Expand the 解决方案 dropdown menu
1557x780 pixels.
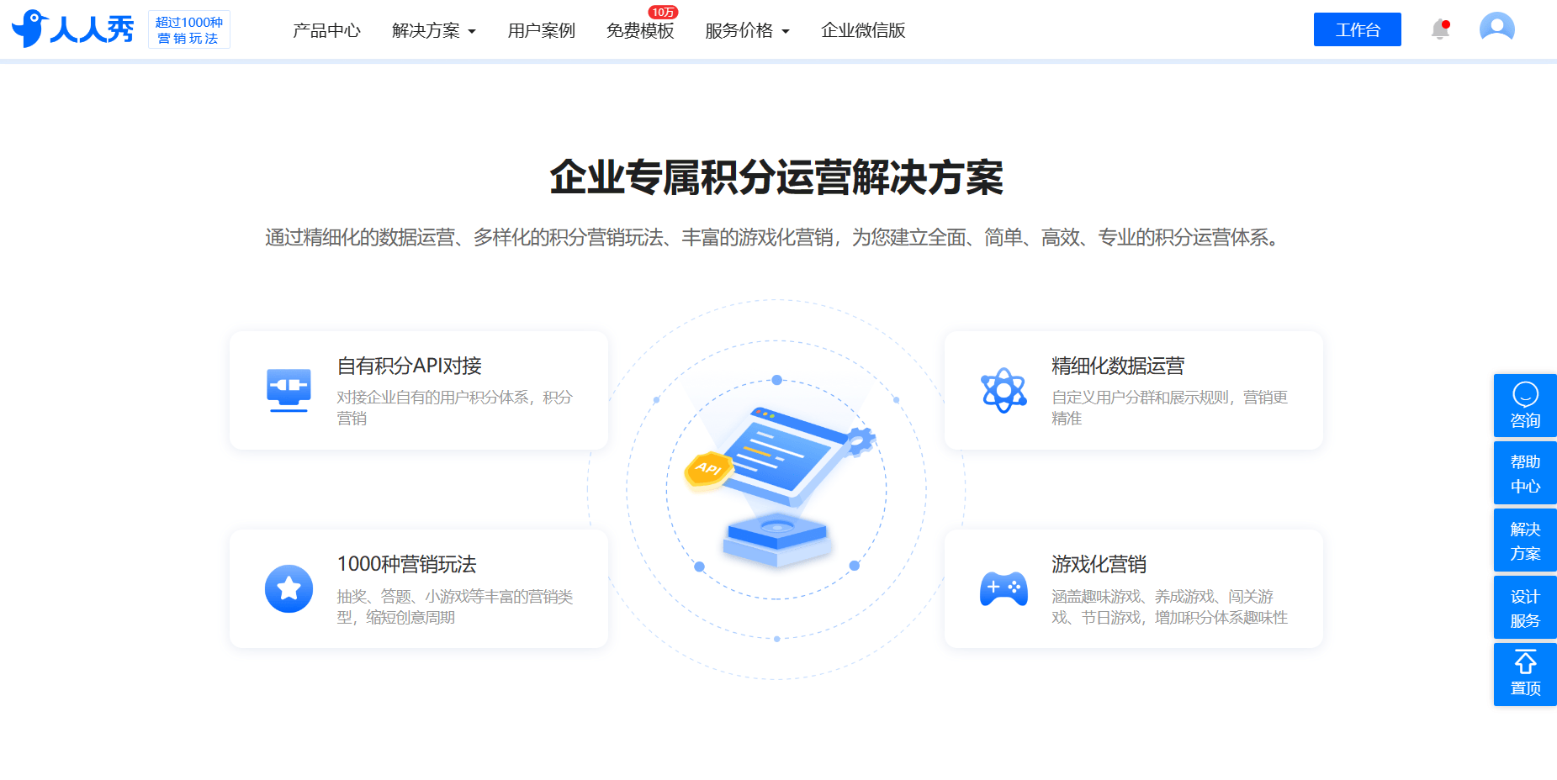(434, 30)
